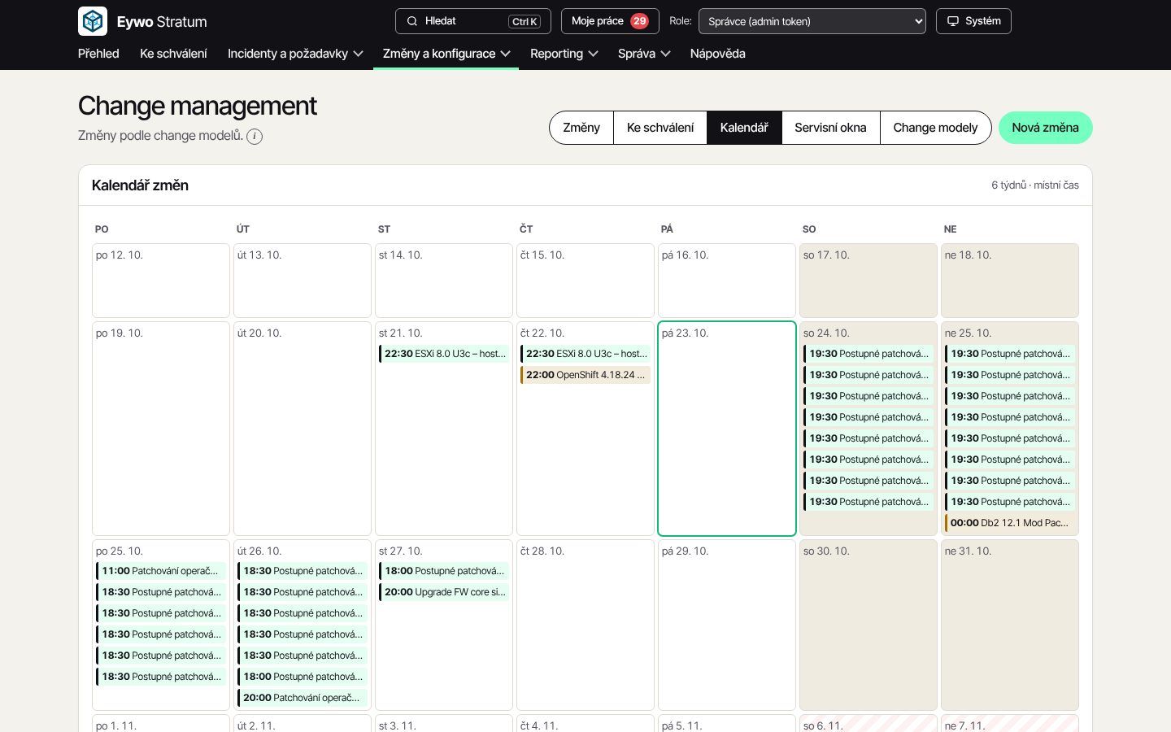
Task: Open first 19:30 event on so 24. 10.
Action: [868, 354]
